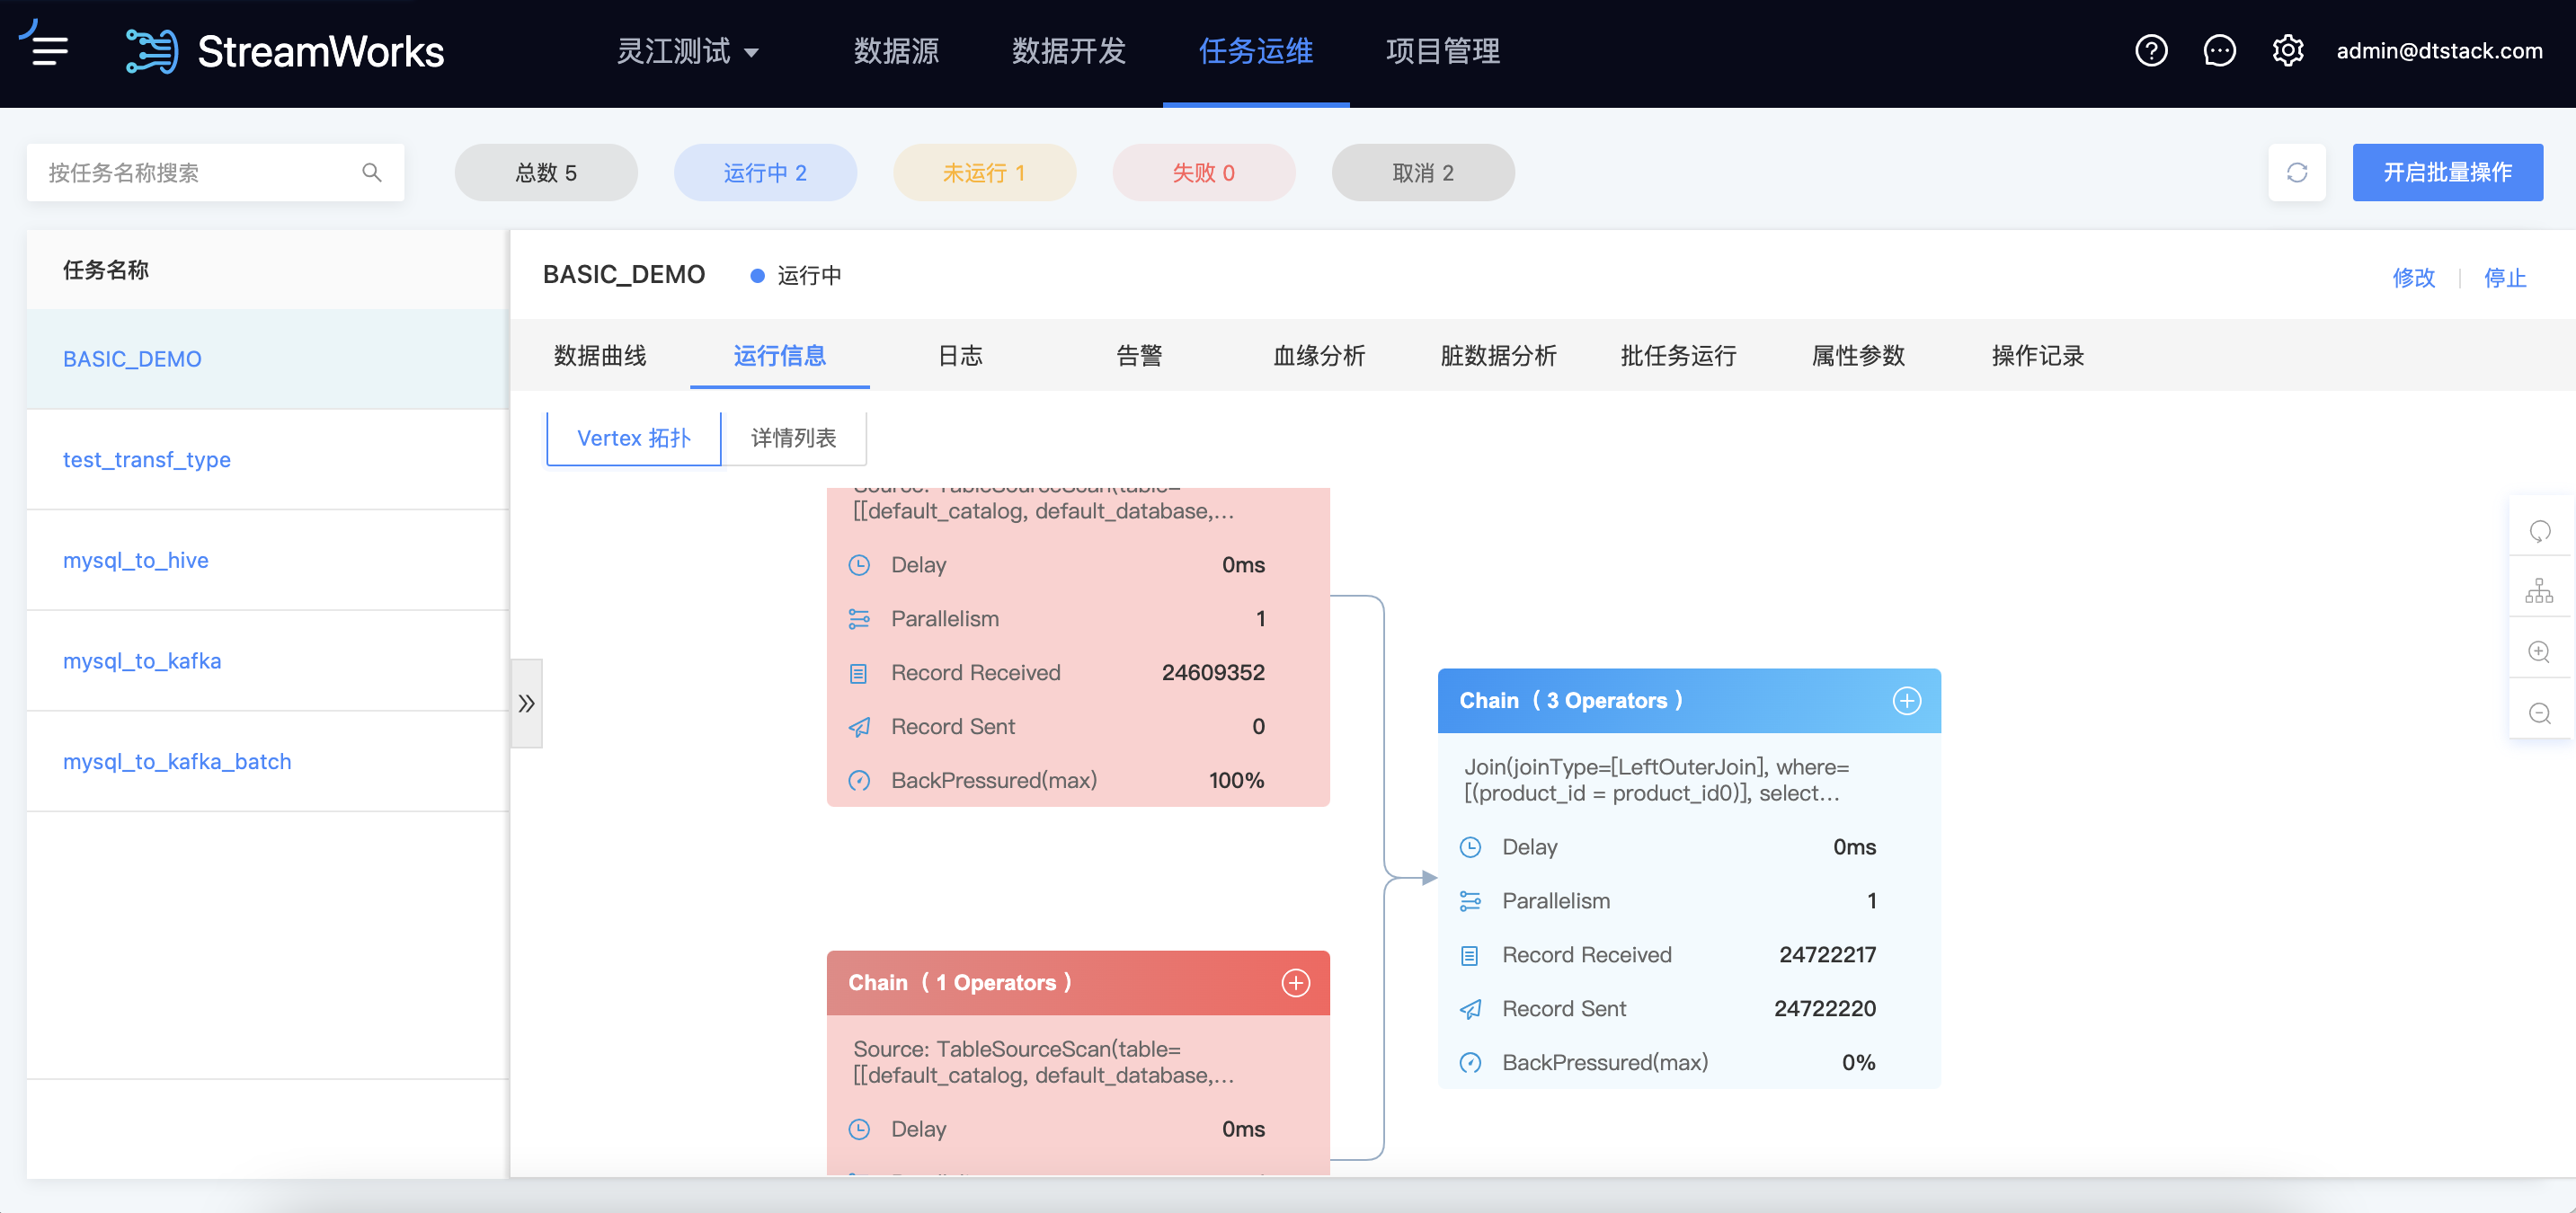Select task test_transf_type
This screenshot has height=1213, width=2576.
click(268, 459)
